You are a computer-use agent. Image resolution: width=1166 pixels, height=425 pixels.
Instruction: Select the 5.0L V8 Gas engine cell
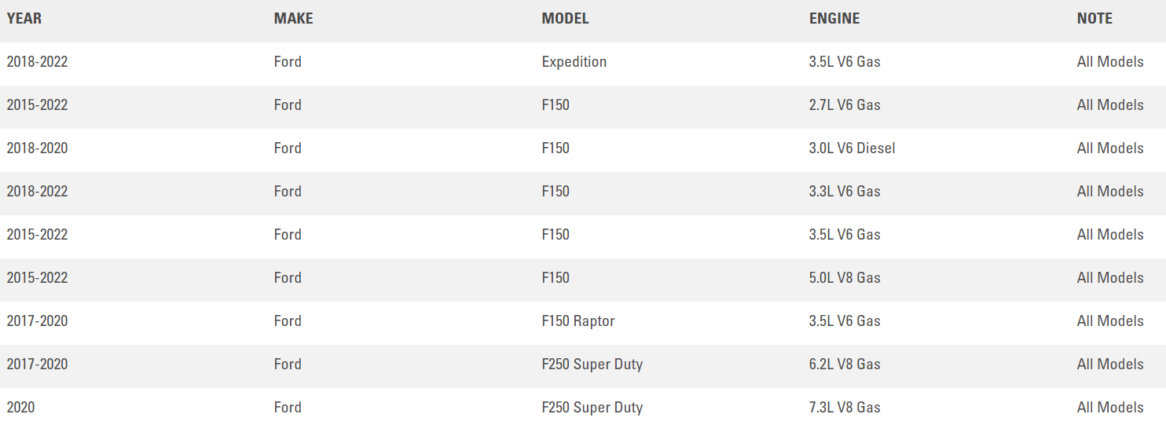click(x=845, y=278)
